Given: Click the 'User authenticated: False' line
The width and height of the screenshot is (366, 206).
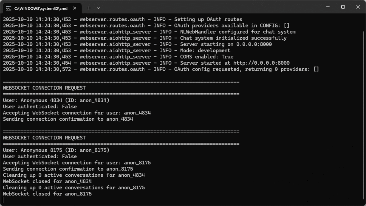Looking at the screenshot, I should [x=39, y=106].
